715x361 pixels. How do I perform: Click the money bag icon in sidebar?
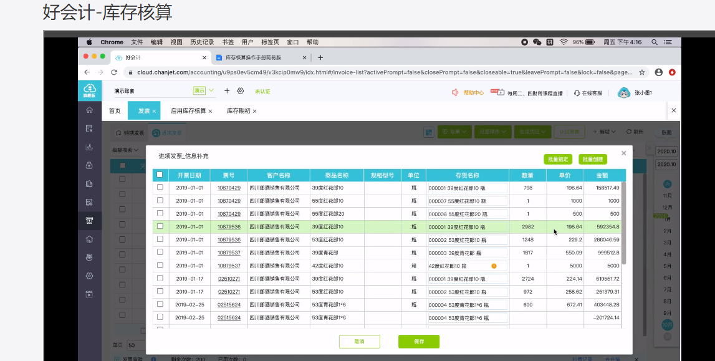(89, 165)
